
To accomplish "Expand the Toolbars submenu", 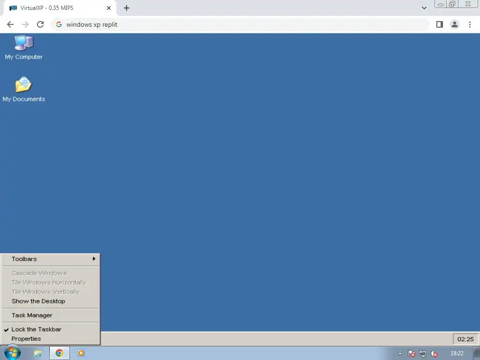I will click(51, 259).
